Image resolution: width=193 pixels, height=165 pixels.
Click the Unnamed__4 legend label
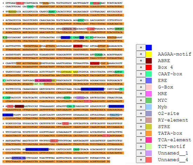click(x=173, y=160)
